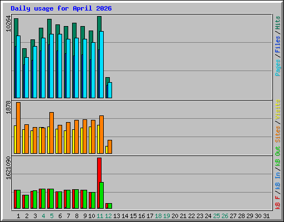Image resolution: width=284 pixels, height=222 pixels.
Task: Click the 'Pages' legend label
Action: [x=277, y=68]
